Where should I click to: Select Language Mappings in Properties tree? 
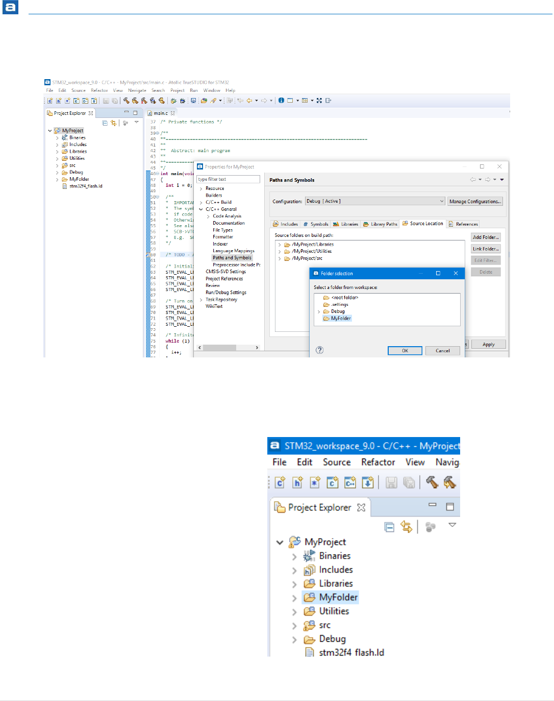click(x=234, y=251)
